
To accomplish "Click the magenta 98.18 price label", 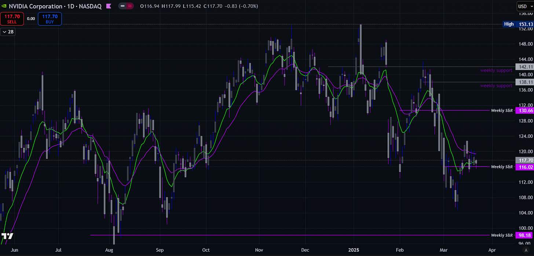I will click(524, 235).
